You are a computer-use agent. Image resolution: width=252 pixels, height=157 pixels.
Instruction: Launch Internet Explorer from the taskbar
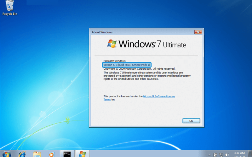(22, 154)
